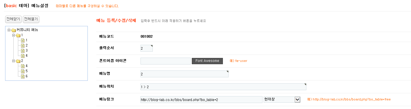The image size is (411, 109).
Task: Click the 폰트어썸 아이콘 text field
Action: click(x=166, y=61)
